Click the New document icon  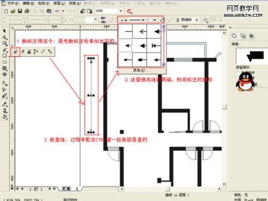tap(6, 11)
